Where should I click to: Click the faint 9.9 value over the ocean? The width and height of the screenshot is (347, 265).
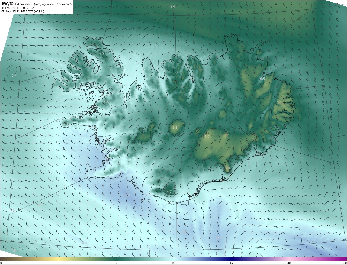12,211
